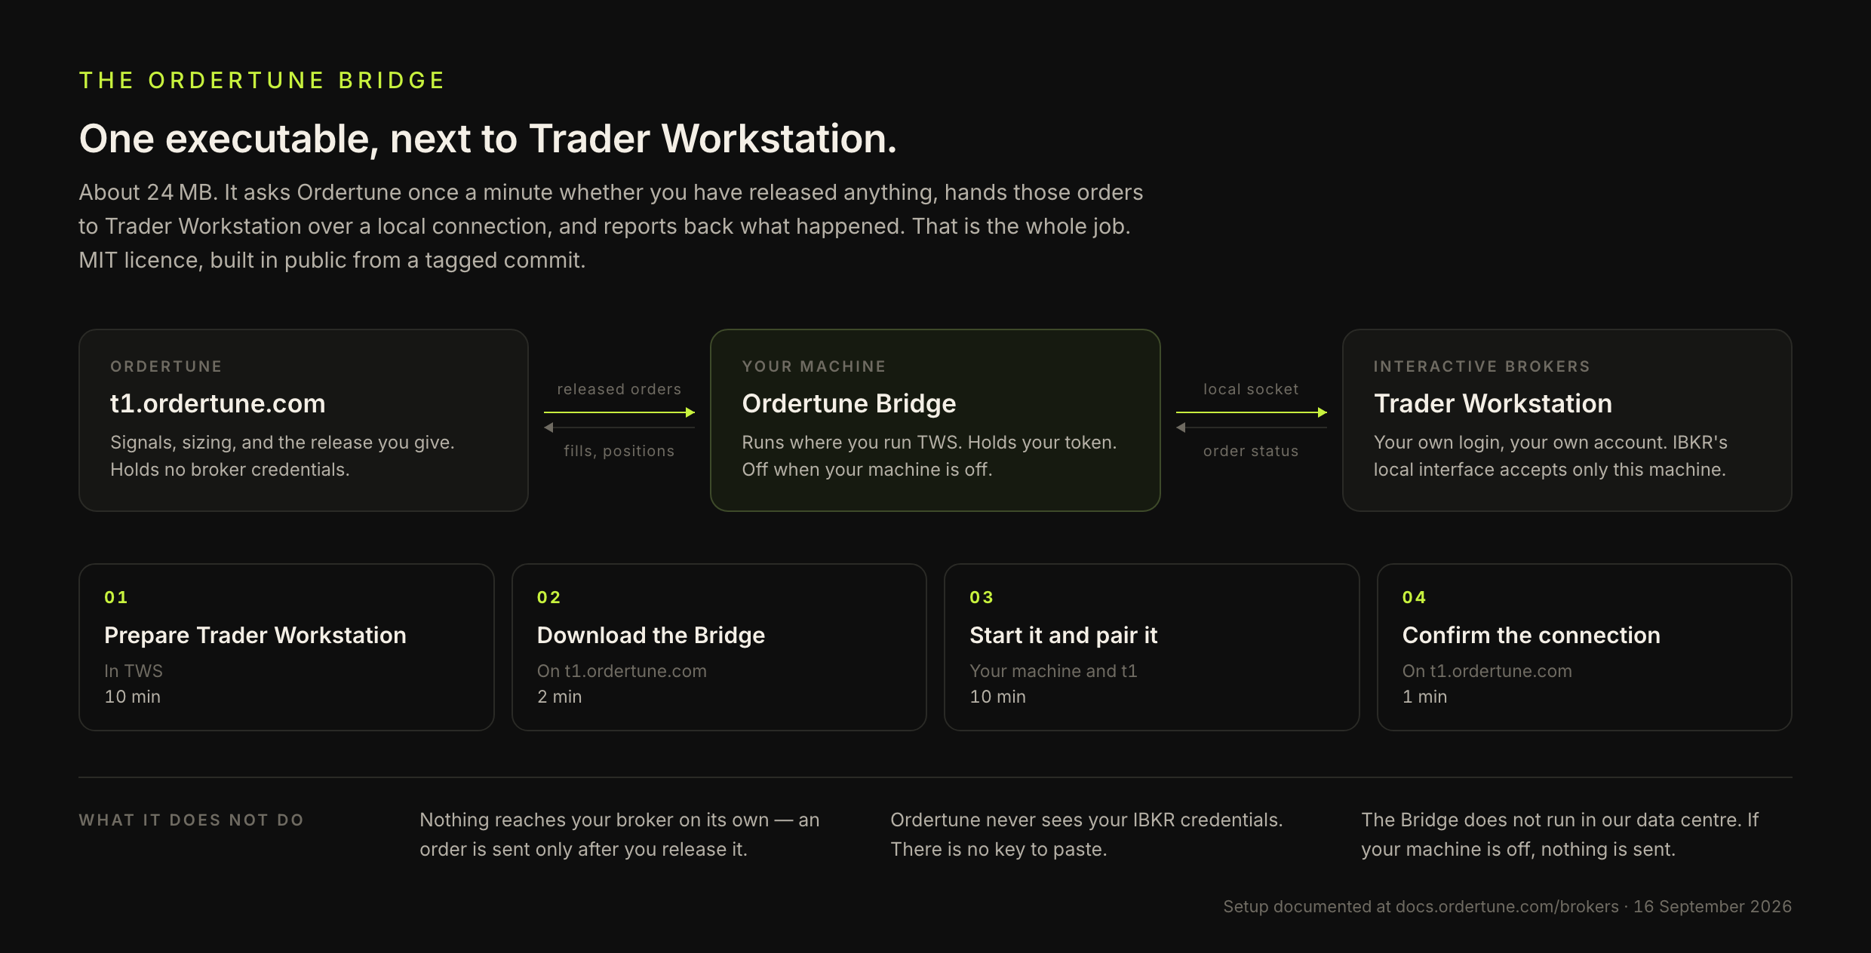This screenshot has width=1871, height=953.
Task: Open the Download the Bridge step card
Action: [719, 647]
